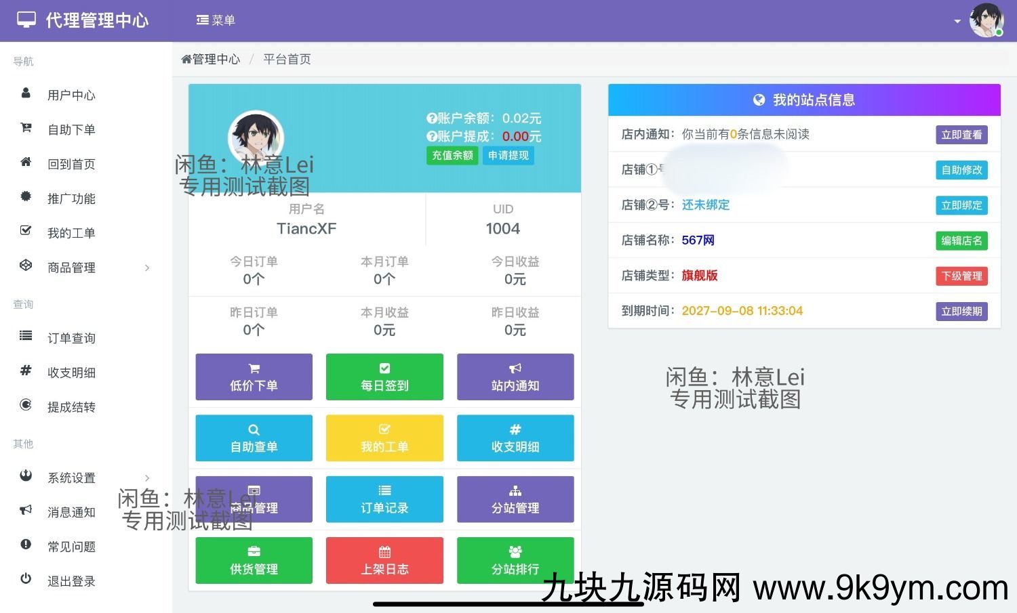
Task: Click the home icon for 回到首页
Action: coord(26,163)
